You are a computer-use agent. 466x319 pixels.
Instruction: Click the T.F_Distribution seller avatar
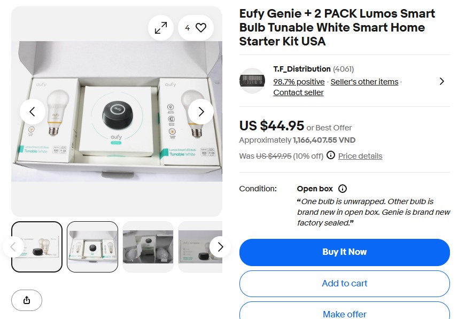point(252,81)
